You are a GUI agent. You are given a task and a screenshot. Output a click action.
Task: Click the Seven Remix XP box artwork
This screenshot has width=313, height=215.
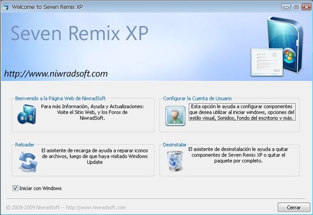277,47
